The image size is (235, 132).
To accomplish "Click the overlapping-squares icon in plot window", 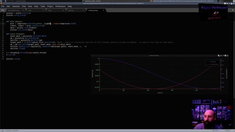I will point(219,55).
